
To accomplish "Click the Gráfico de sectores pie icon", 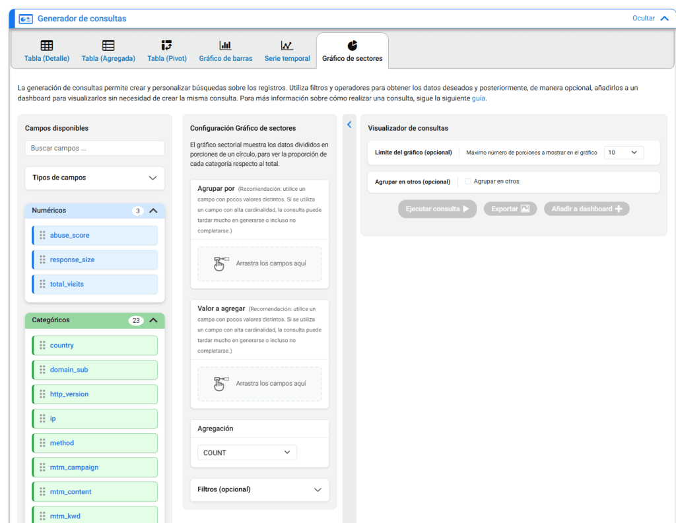I will 353,46.
